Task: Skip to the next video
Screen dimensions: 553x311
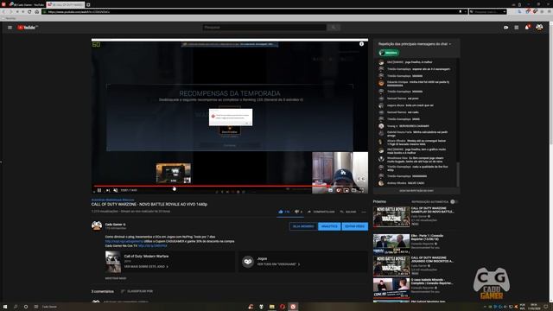Action: pos(108,190)
